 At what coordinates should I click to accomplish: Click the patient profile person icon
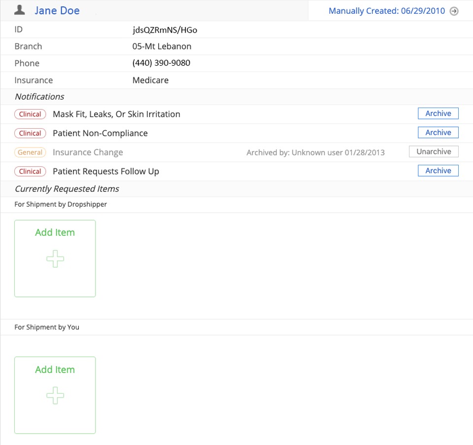[20, 10]
